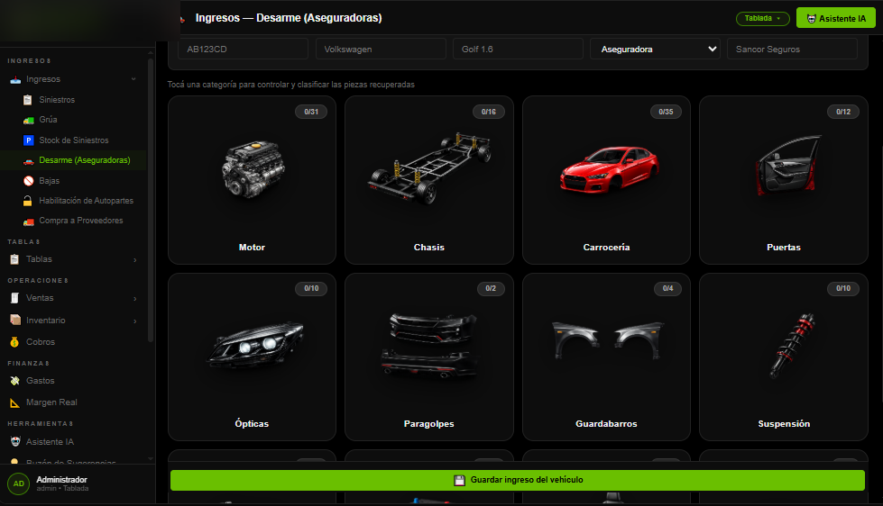Open the Siniestros menu item
This screenshot has height=506, width=883.
click(x=57, y=100)
